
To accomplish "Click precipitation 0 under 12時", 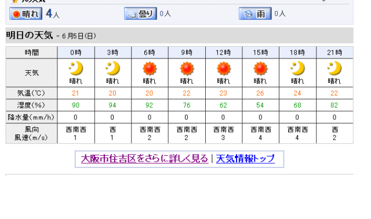I will pos(223,117).
